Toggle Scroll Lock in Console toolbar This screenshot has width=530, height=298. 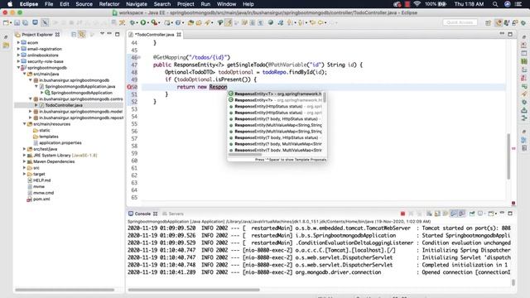(437, 214)
